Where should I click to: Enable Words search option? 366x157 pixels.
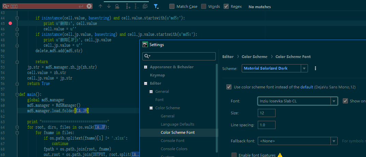tap(203, 6)
